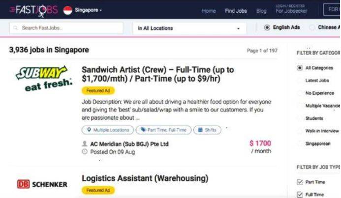Open the DB Schenker company logo

[42, 184]
